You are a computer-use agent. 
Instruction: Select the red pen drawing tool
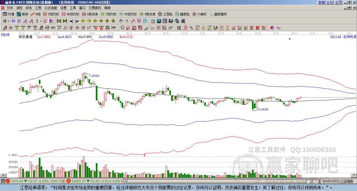click(5, 28)
